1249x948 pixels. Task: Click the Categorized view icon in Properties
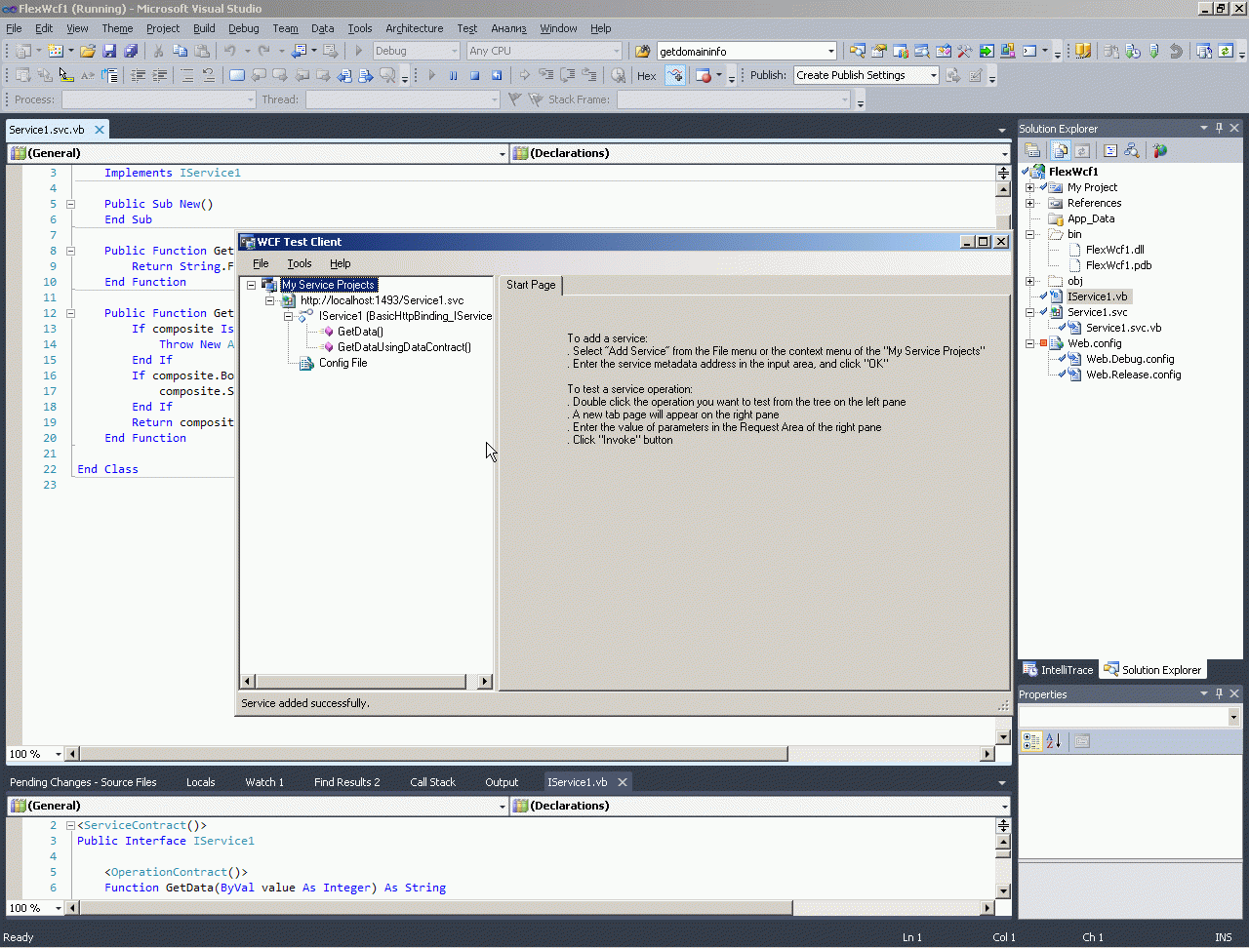pyautogui.click(x=1030, y=741)
